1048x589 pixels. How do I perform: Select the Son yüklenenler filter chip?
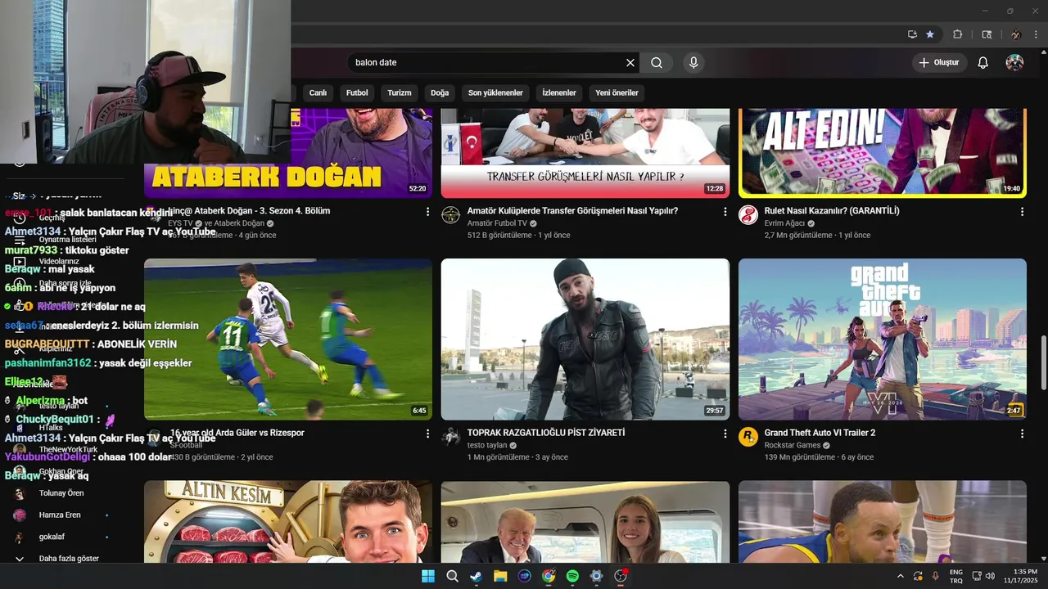(495, 93)
